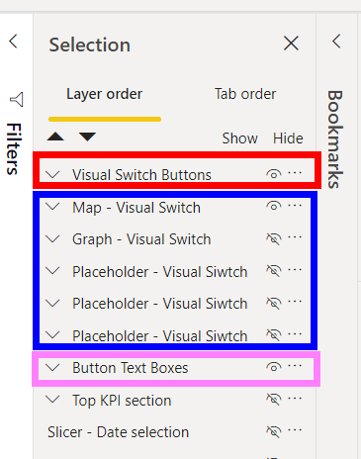Show the Top KPI section group
361x459 pixels.
(274, 400)
